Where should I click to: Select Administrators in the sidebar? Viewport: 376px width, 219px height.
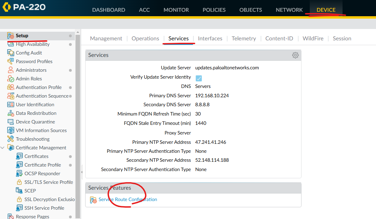(31, 70)
